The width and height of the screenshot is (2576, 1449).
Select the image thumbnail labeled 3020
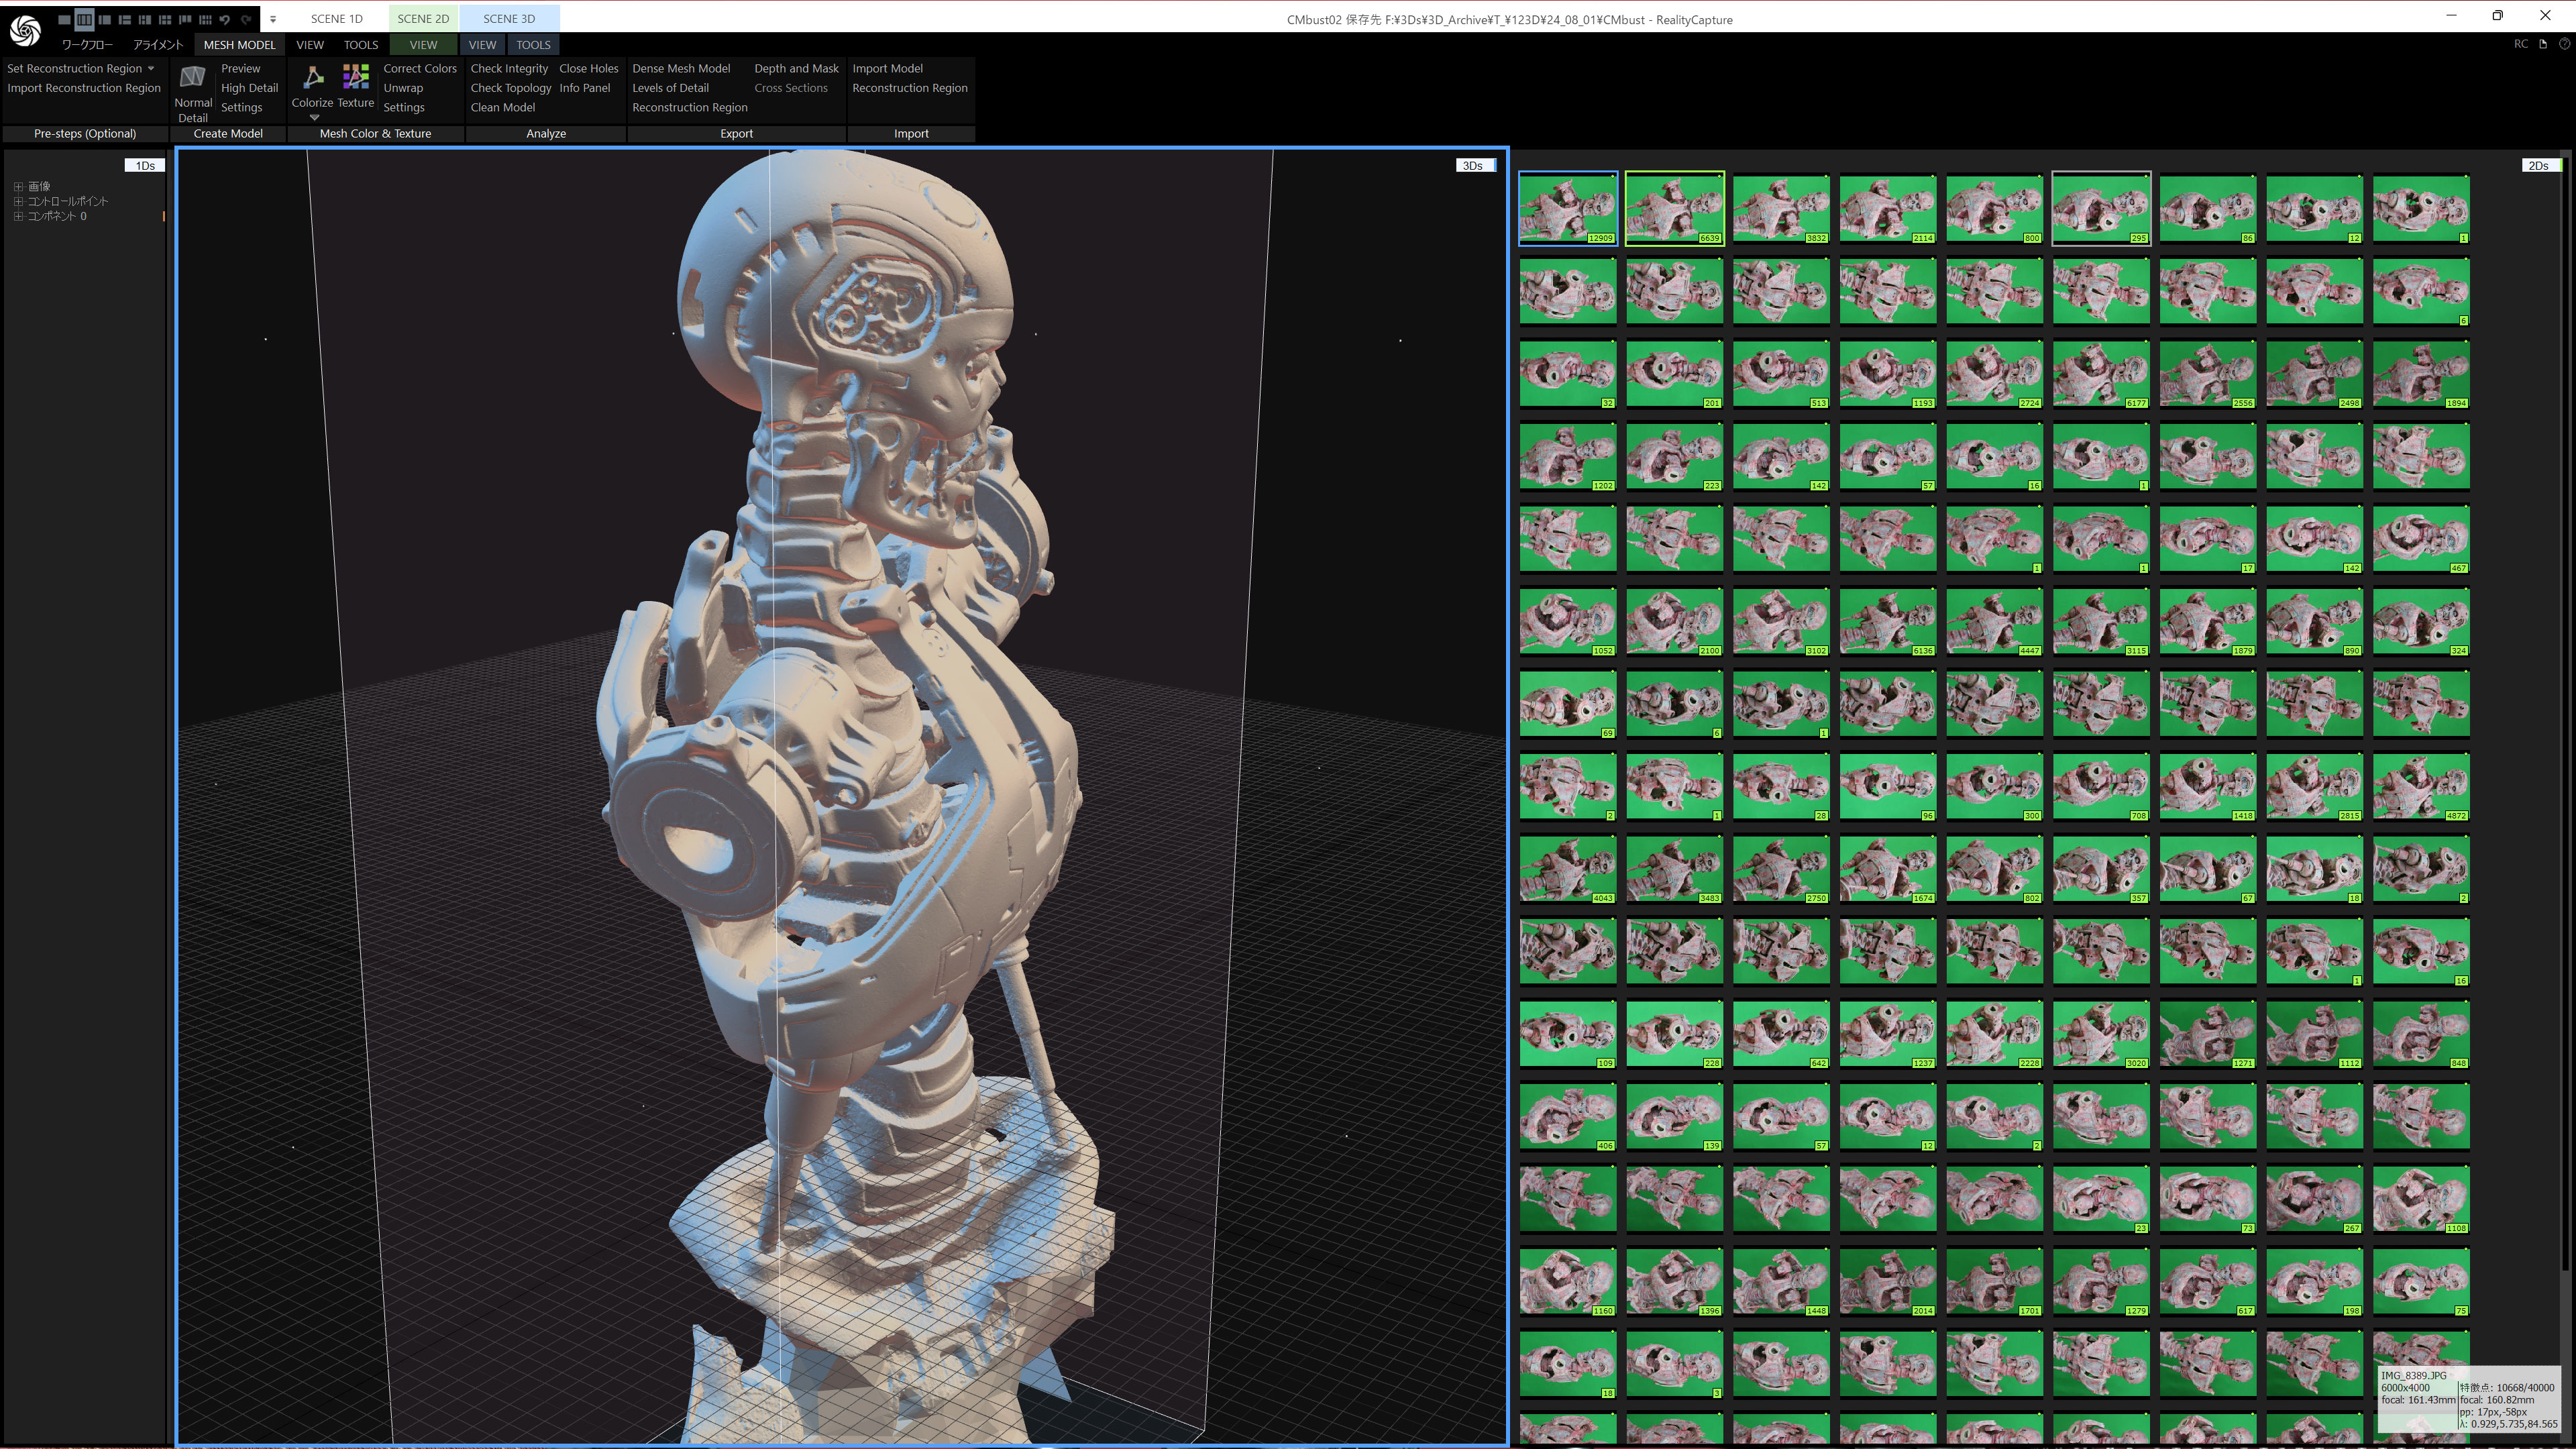2101,1034
